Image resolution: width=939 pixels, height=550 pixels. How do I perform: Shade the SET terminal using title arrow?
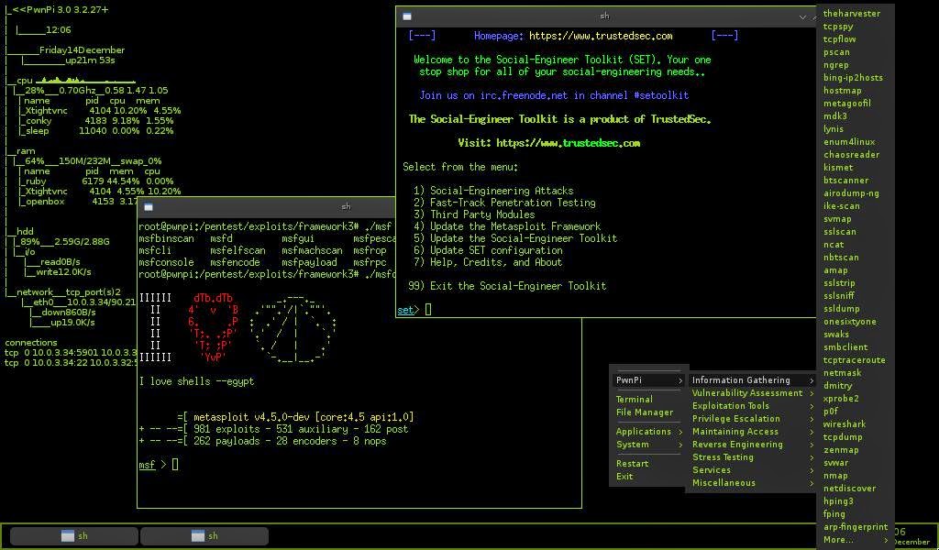[x=802, y=16]
